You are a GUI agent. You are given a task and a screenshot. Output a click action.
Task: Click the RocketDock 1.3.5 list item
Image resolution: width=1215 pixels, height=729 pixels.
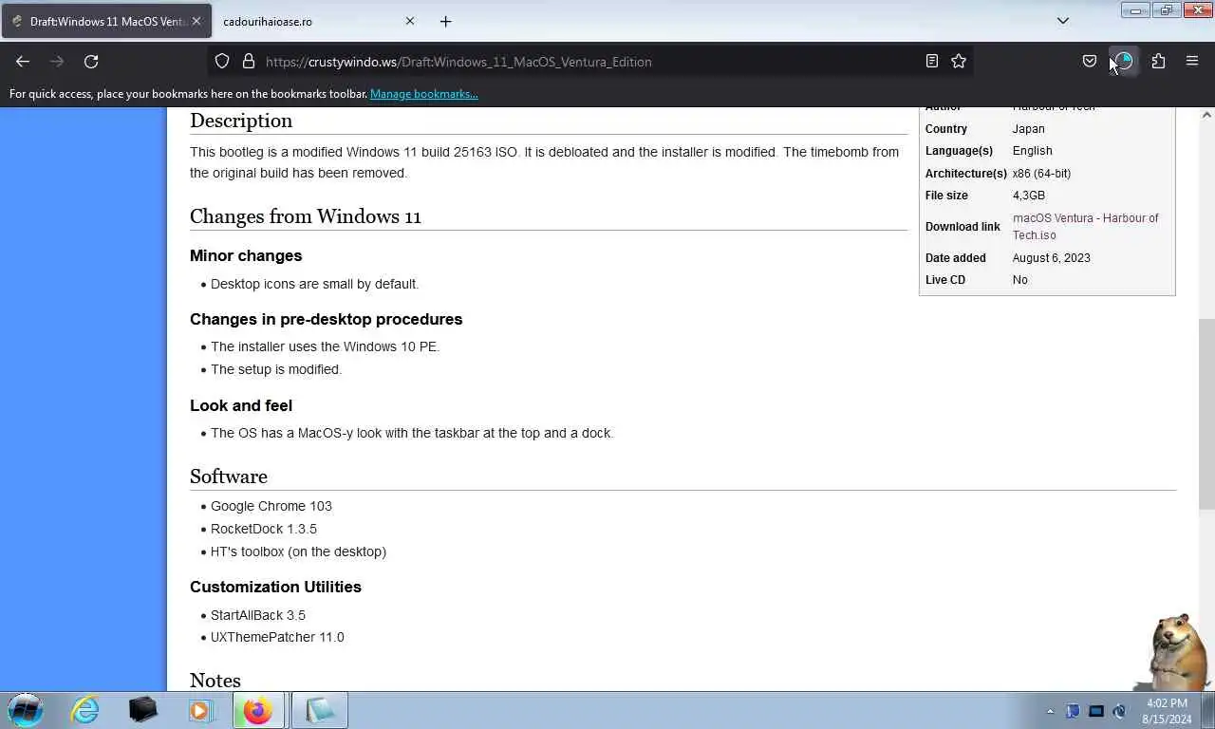click(x=264, y=529)
